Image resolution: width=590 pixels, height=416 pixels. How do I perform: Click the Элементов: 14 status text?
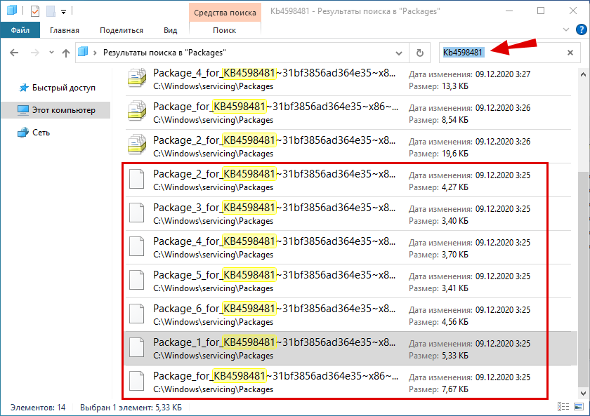[x=38, y=408]
